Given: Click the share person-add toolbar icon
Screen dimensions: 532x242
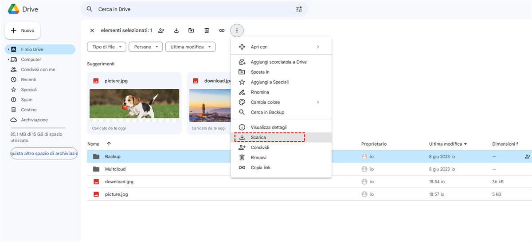Looking at the screenshot, I should coord(161,30).
